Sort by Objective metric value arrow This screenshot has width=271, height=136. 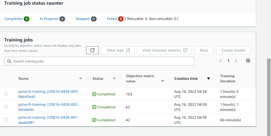(163, 81)
